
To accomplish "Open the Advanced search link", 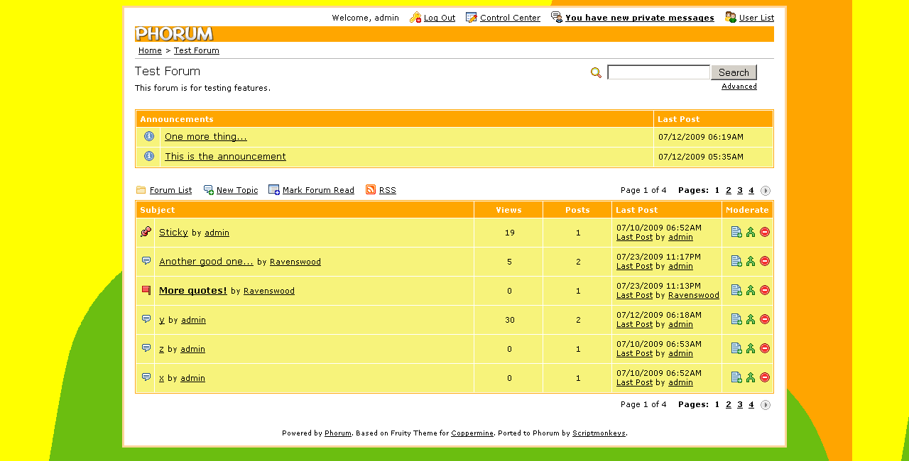I will pyautogui.click(x=739, y=87).
